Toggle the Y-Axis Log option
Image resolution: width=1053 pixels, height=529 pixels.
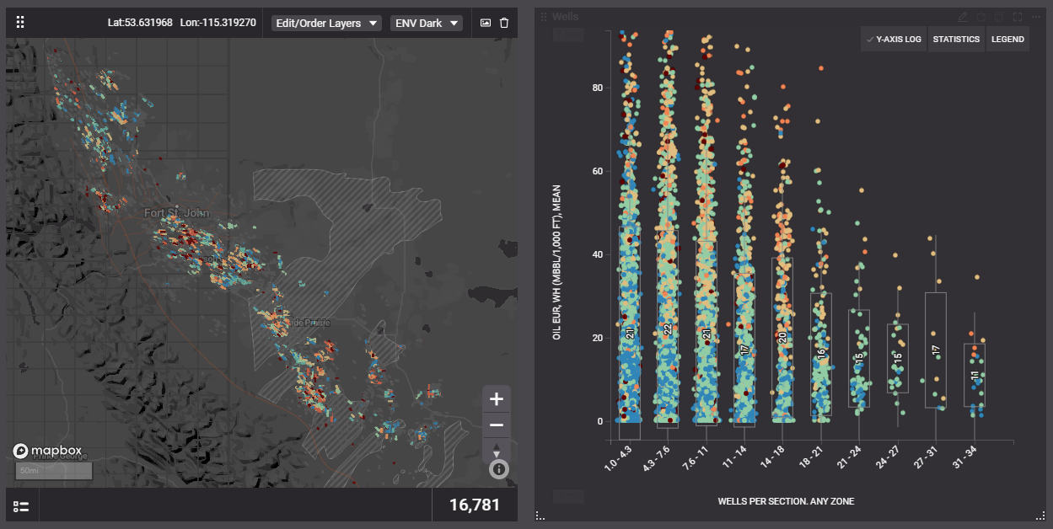(894, 40)
